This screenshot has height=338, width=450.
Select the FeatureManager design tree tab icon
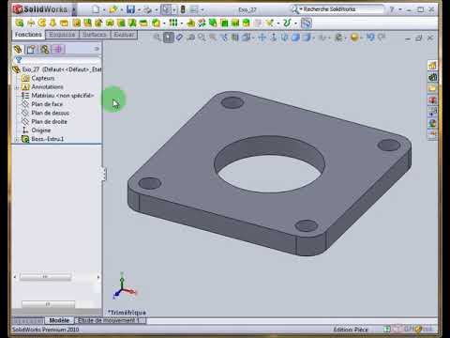tap(18, 49)
